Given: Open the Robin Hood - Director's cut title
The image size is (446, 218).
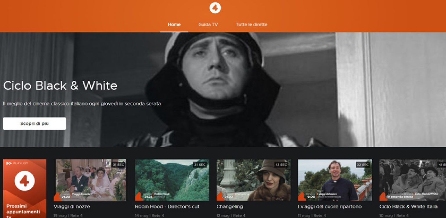Looking at the screenshot, I should [x=167, y=207].
